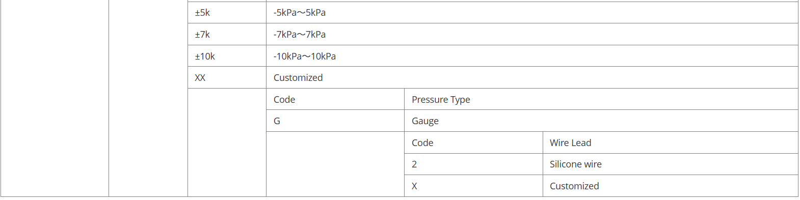Click the Wire Lead header cell
The height and width of the screenshot is (200, 800).
click(671, 142)
